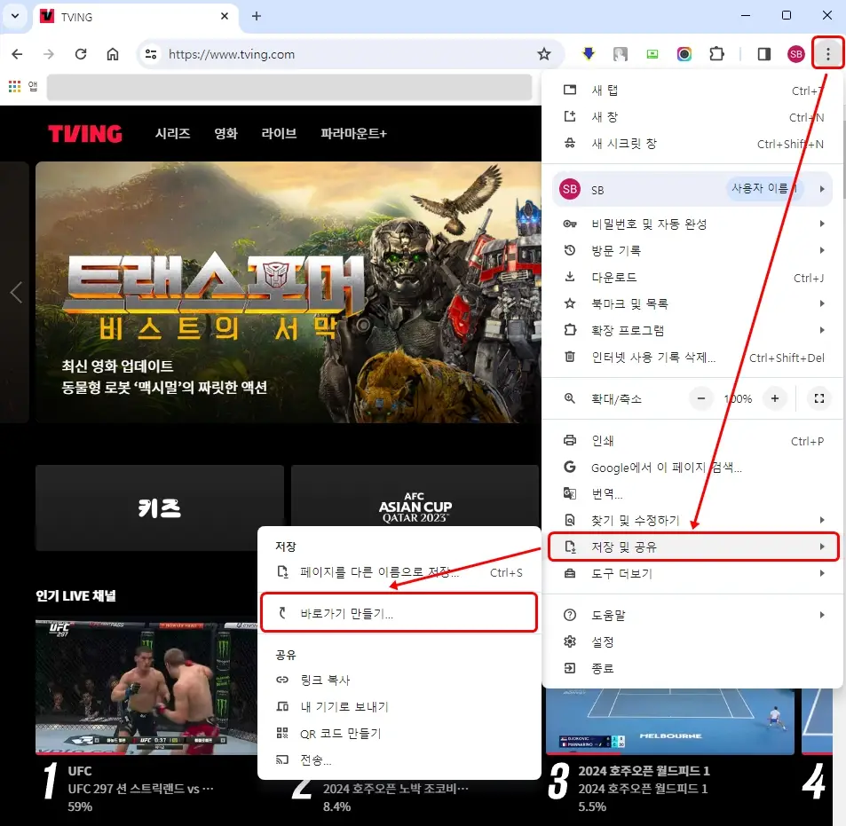Increase zoom with the + control
This screenshot has height=826, width=846.
774,398
